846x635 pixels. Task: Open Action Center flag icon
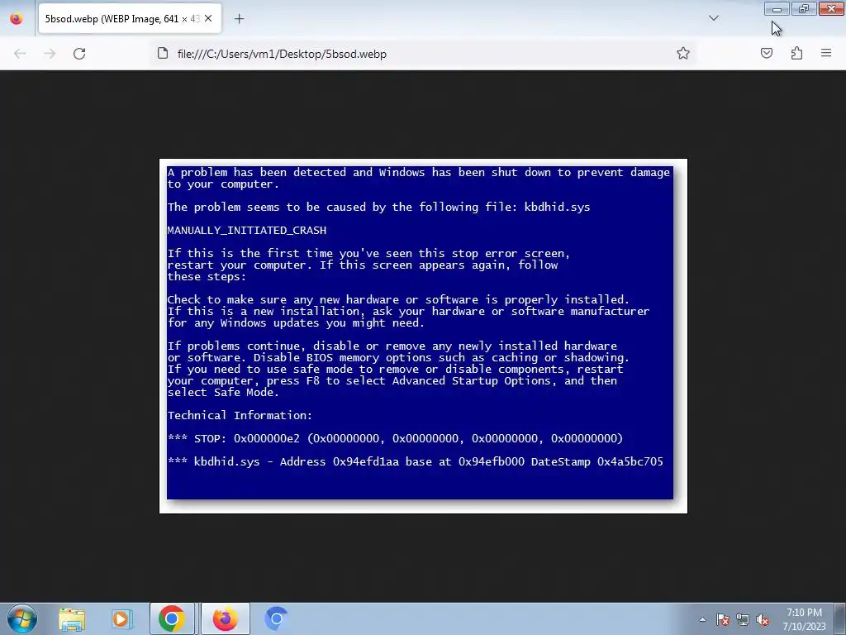(723, 619)
